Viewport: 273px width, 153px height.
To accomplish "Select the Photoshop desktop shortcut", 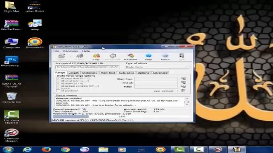I will click(12, 61).
